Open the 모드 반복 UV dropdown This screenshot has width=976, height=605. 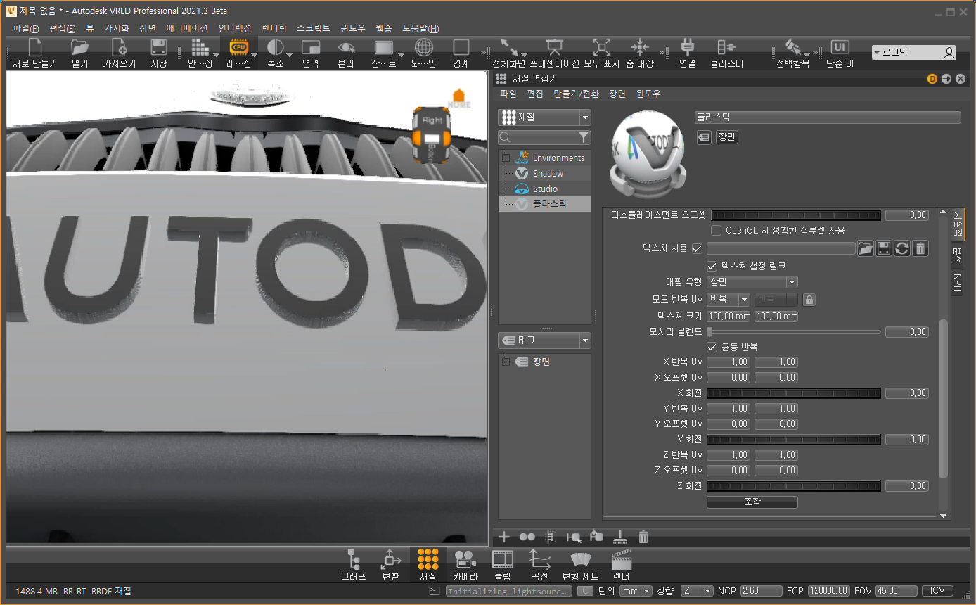click(x=728, y=300)
